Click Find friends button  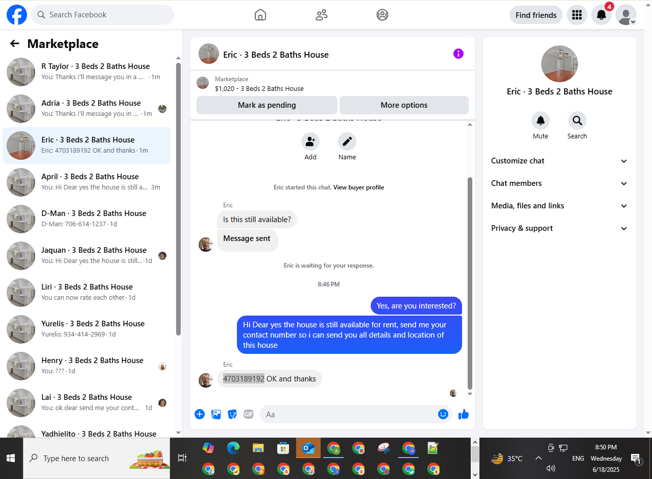536,15
